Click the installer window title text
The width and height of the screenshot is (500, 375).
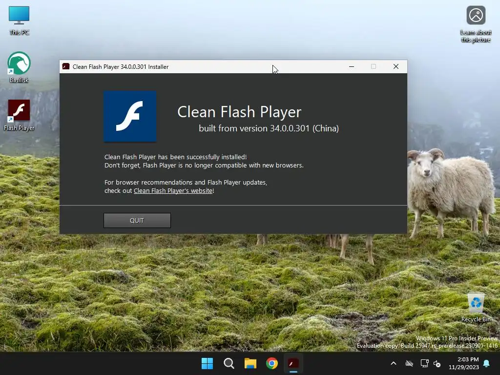[x=121, y=66]
